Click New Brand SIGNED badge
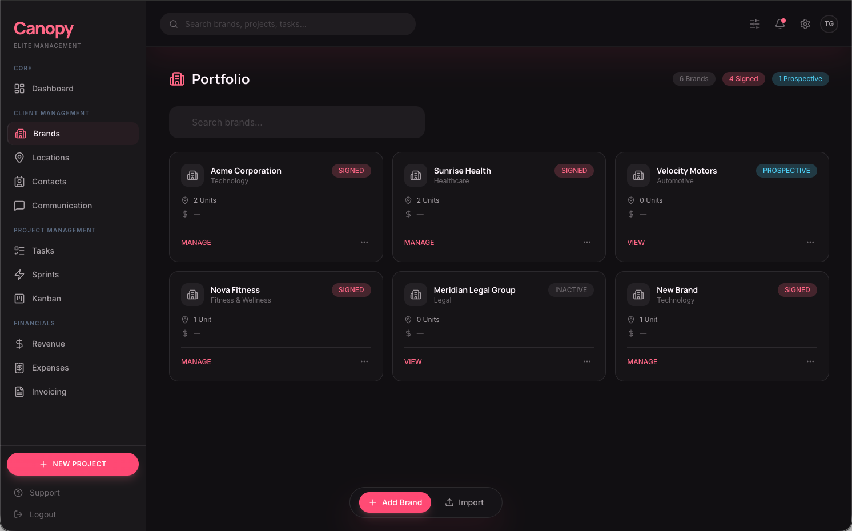The width and height of the screenshot is (852, 531). pyautogui.click(x=797, y=290)
